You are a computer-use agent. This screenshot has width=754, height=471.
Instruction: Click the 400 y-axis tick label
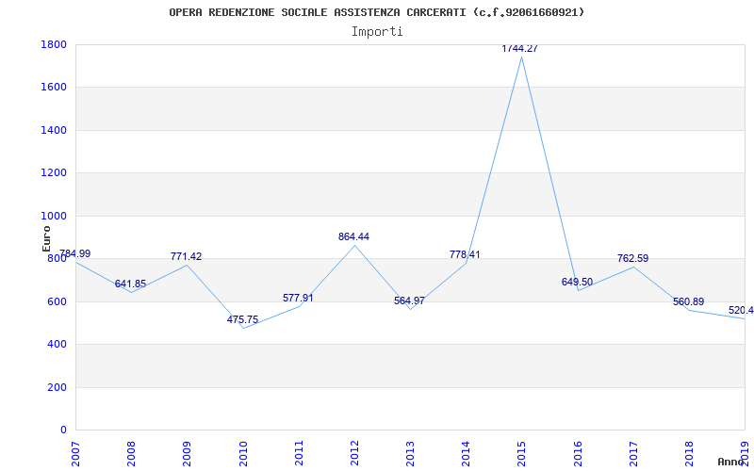click(57, 345)
